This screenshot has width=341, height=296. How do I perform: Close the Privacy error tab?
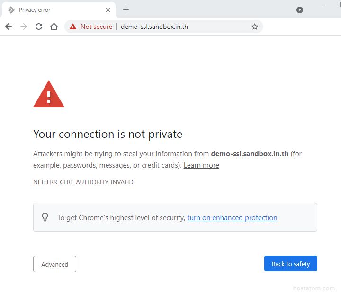[108, 10]
